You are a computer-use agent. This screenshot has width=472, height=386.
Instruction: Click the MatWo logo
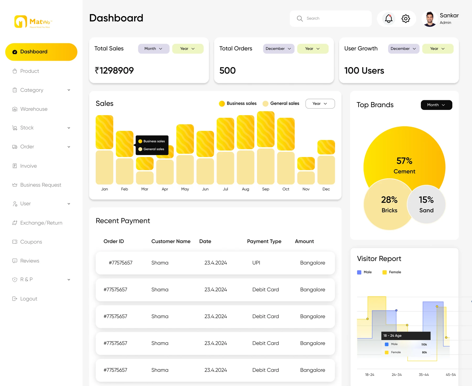coord(33,22)
